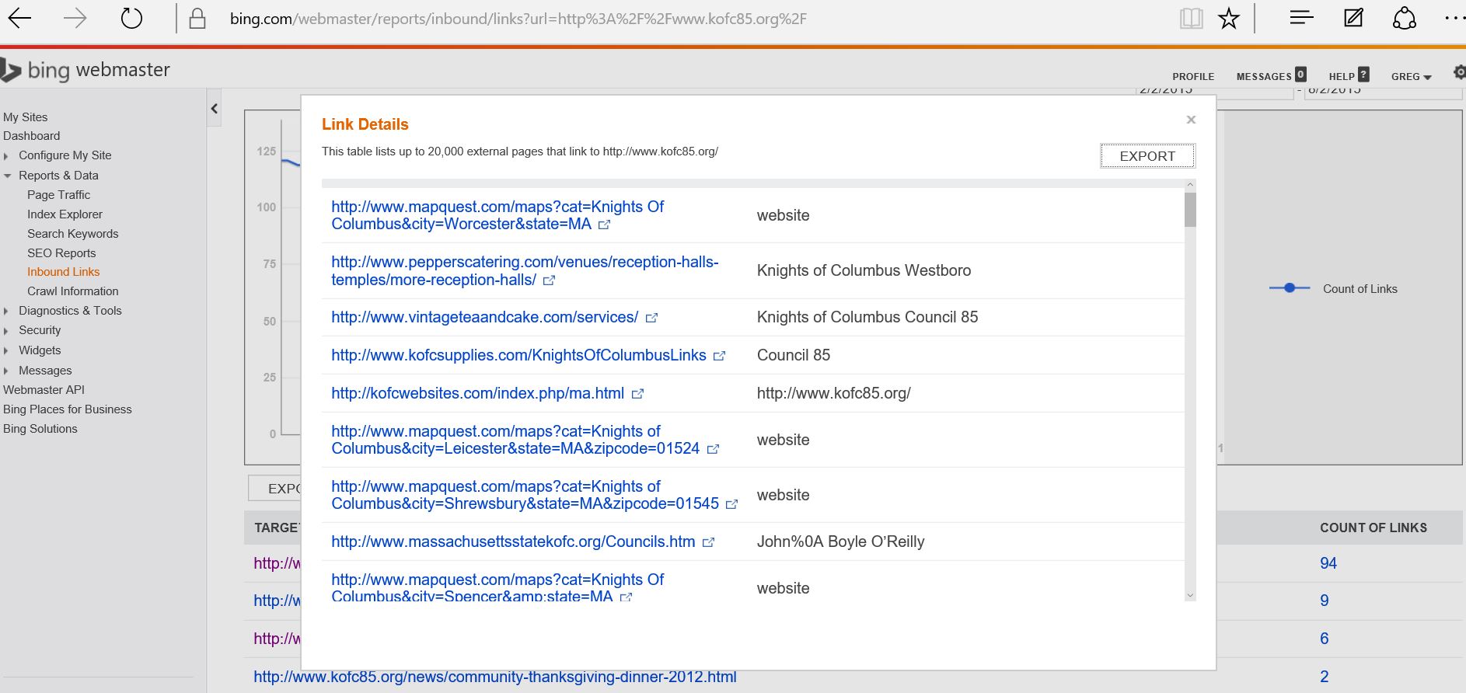Click the padlock site security icon
Image resolution: width=1466 pixels, height=693 pixels.
[x=197, y=19]
